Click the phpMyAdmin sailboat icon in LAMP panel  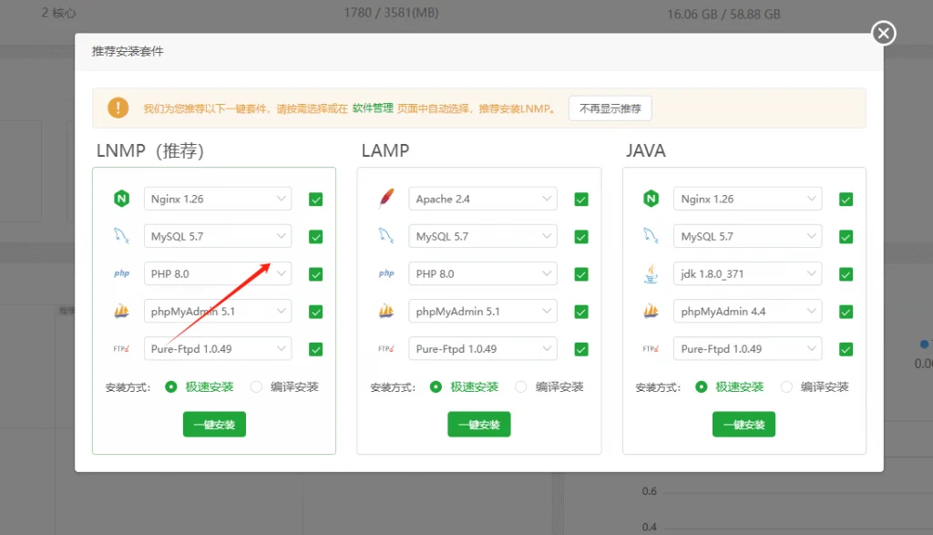click(x=386, y=311)
